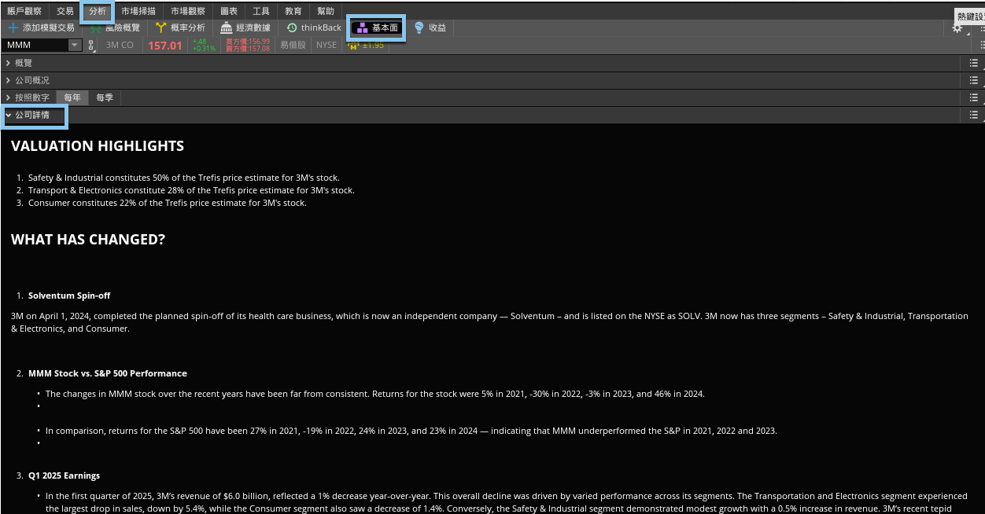Open the 經濟數據 sub-tab
Image resolution: width=985 pixels, height=514 pixels.
click(245, 28)
